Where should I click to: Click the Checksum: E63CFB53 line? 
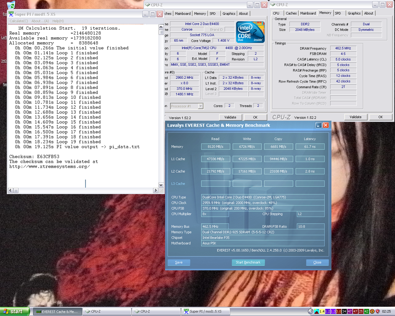point(34,157)
